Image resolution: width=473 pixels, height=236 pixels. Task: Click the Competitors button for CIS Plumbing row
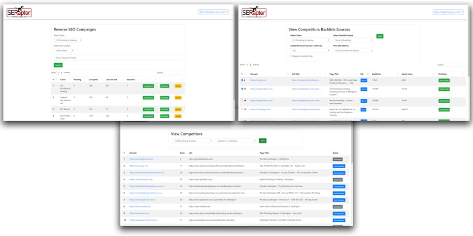148,86
